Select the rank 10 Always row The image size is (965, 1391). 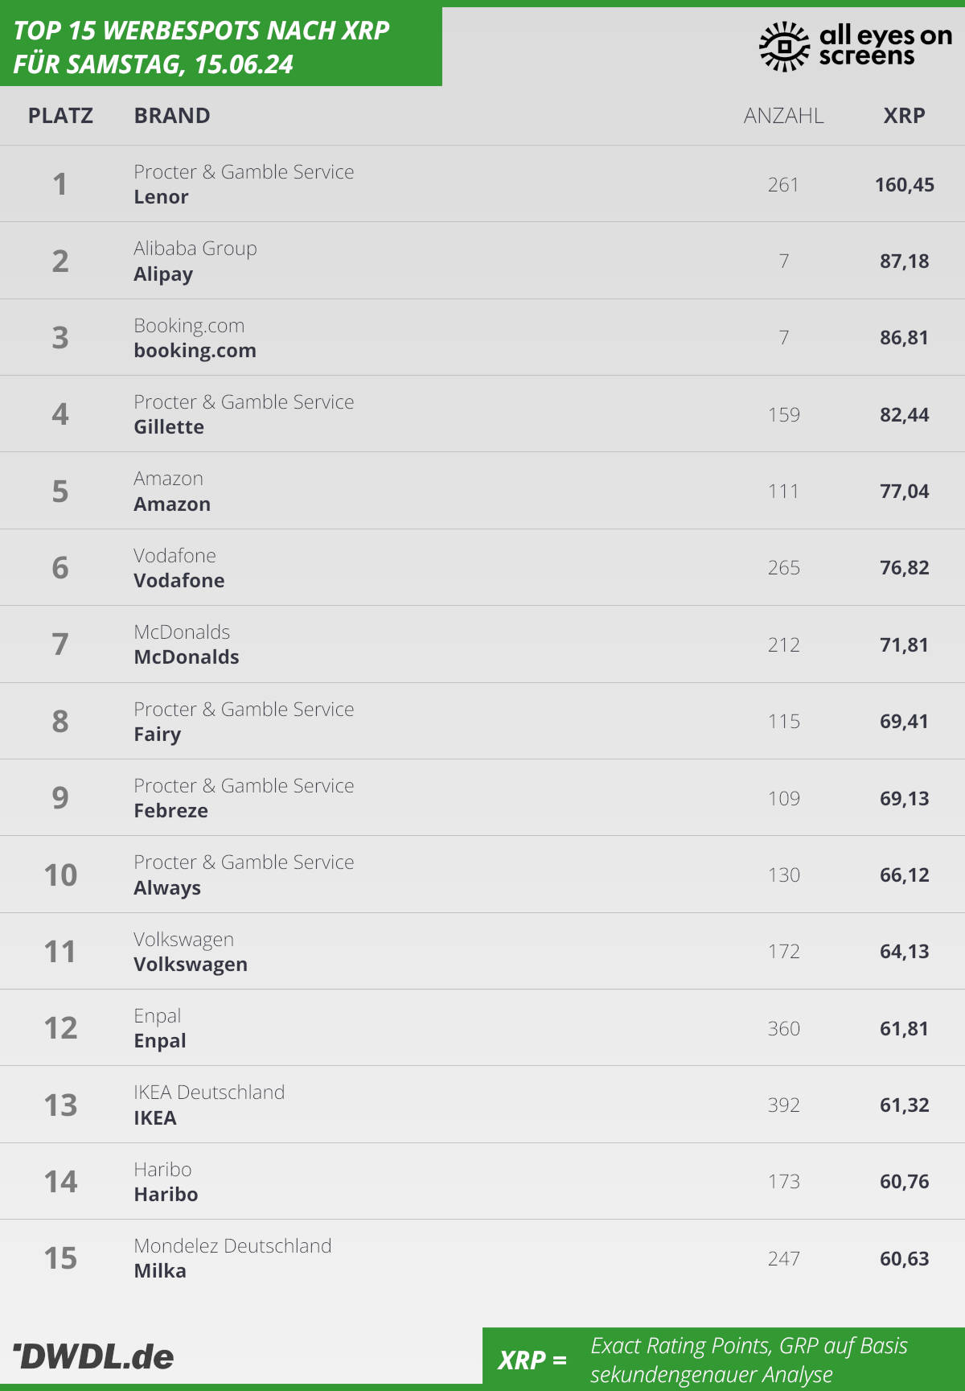pyautogui.click(x=482, y=875)
